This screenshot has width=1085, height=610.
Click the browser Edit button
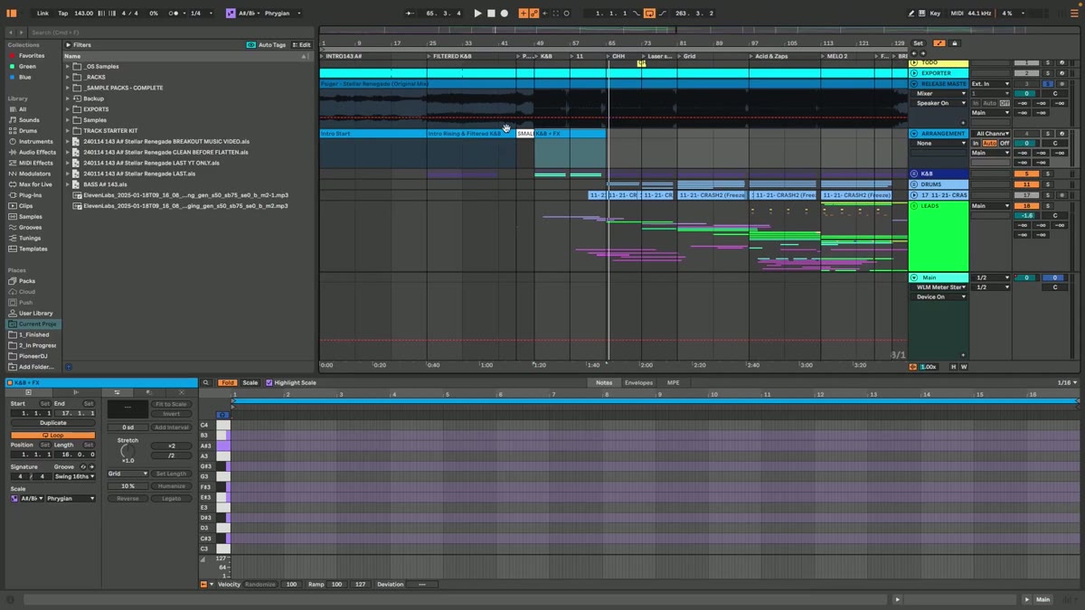[302, 44]
